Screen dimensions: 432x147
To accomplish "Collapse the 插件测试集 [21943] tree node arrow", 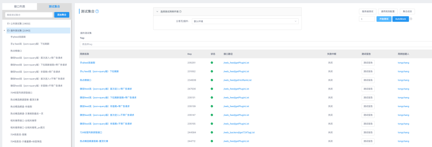I will coord(4,30).
